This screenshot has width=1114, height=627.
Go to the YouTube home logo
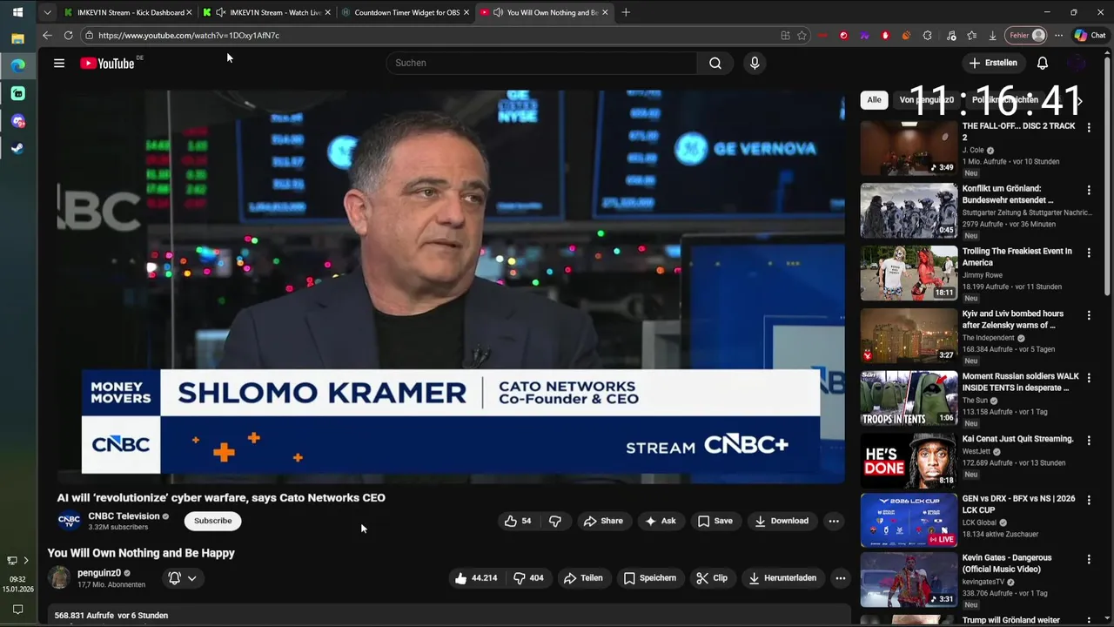[107, 63]
